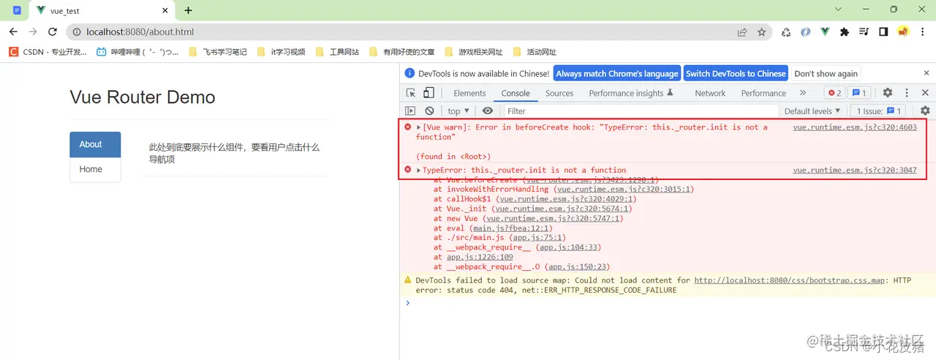Open DevTools customize three-dot menu
Viewport: 936px width, 360px height.
point(907,93)
